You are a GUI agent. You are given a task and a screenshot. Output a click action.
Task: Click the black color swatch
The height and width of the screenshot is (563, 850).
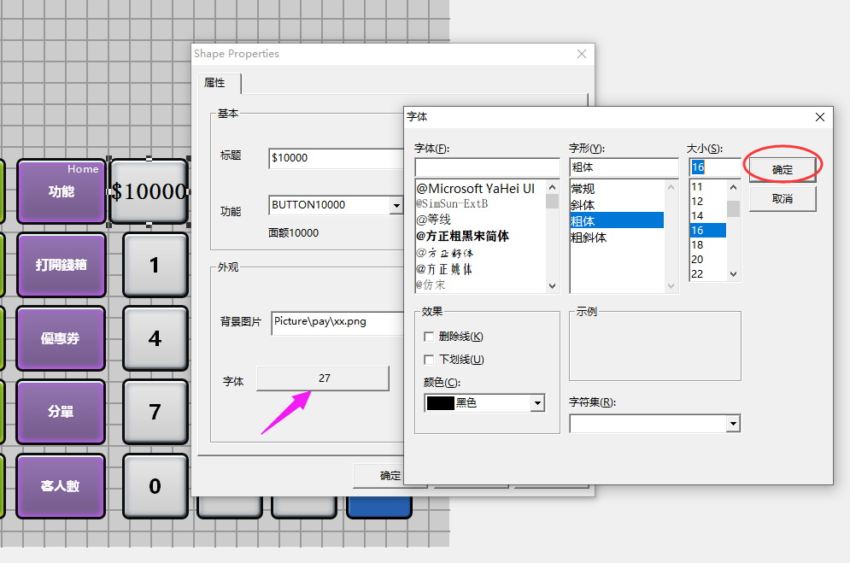[440, 403]
